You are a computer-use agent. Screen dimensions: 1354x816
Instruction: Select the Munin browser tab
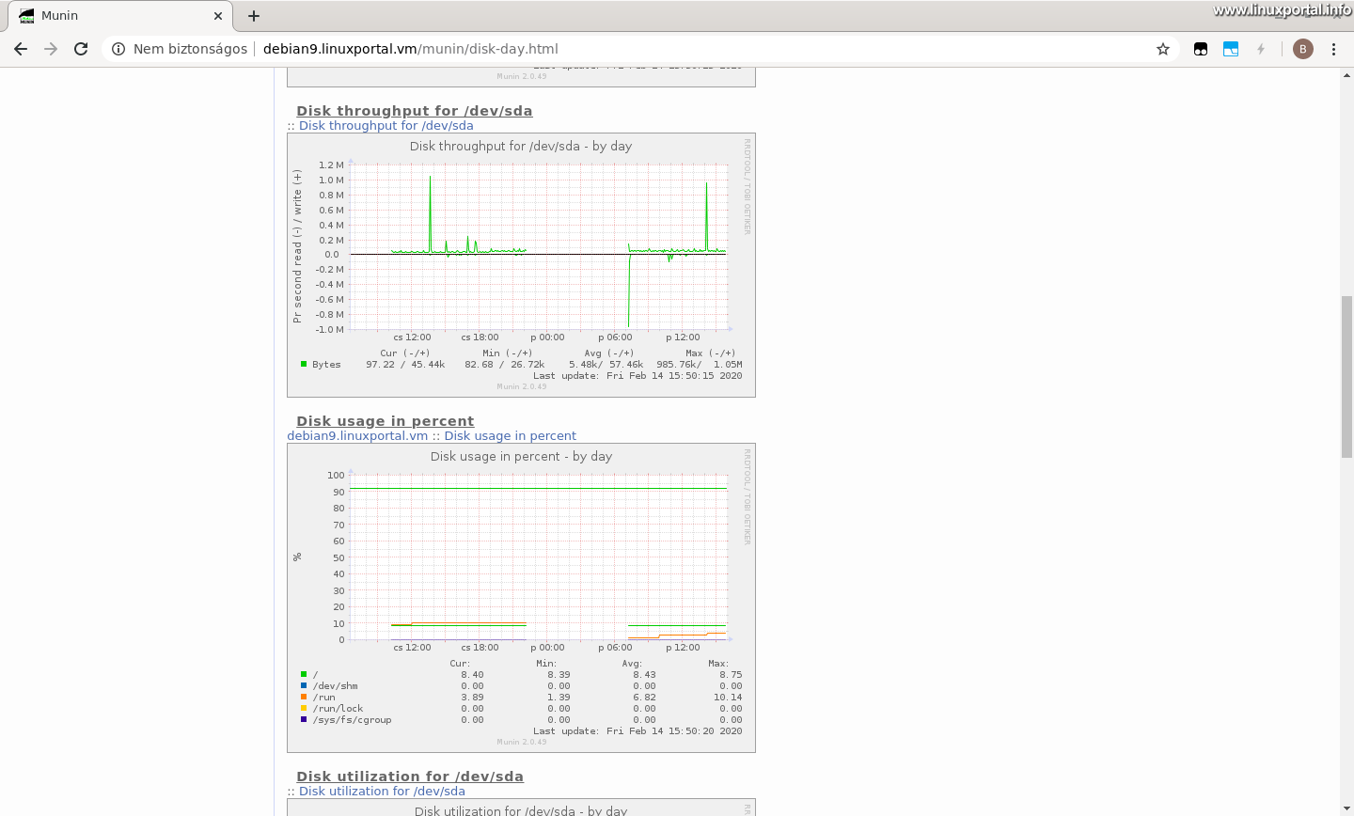[x=113, y=15]
